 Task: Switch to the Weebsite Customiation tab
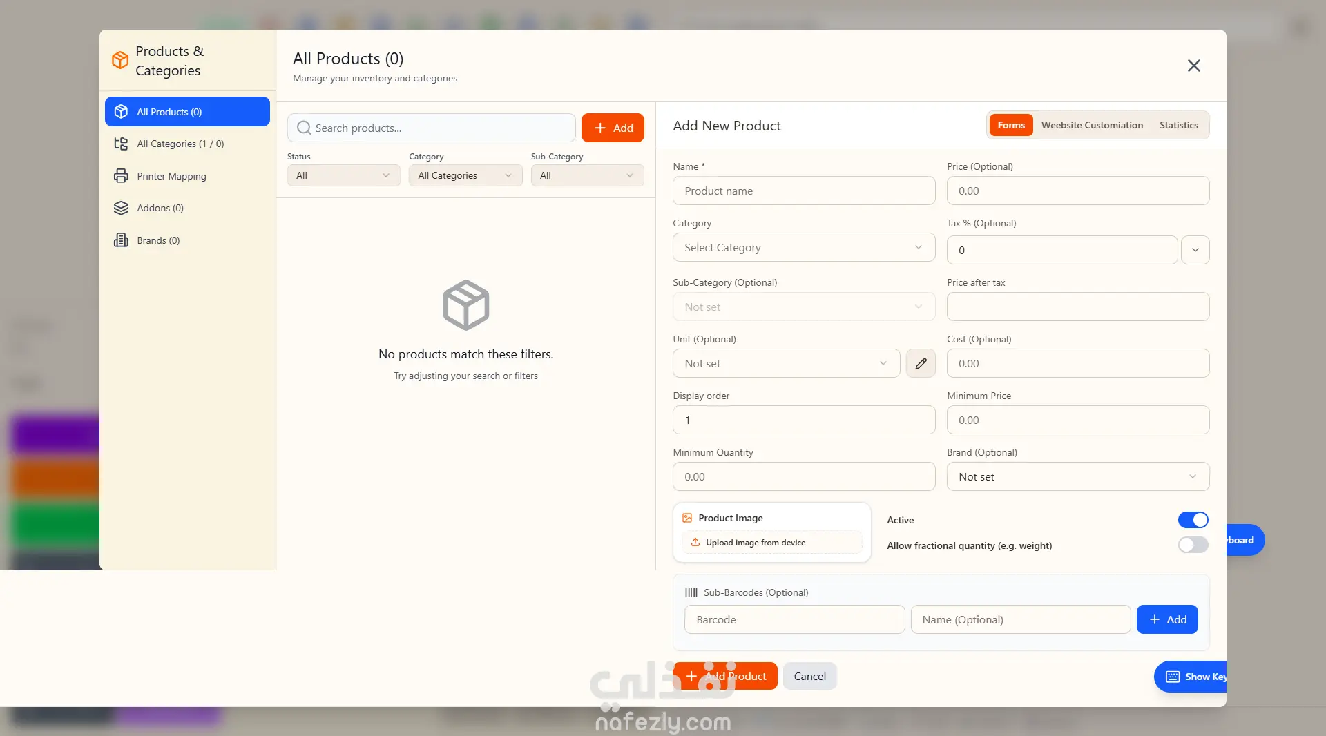1091,125
